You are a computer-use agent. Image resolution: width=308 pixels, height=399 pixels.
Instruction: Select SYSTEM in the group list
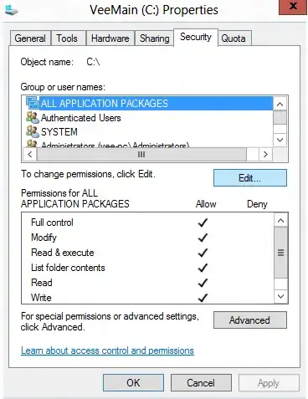[x=149, y=131]
